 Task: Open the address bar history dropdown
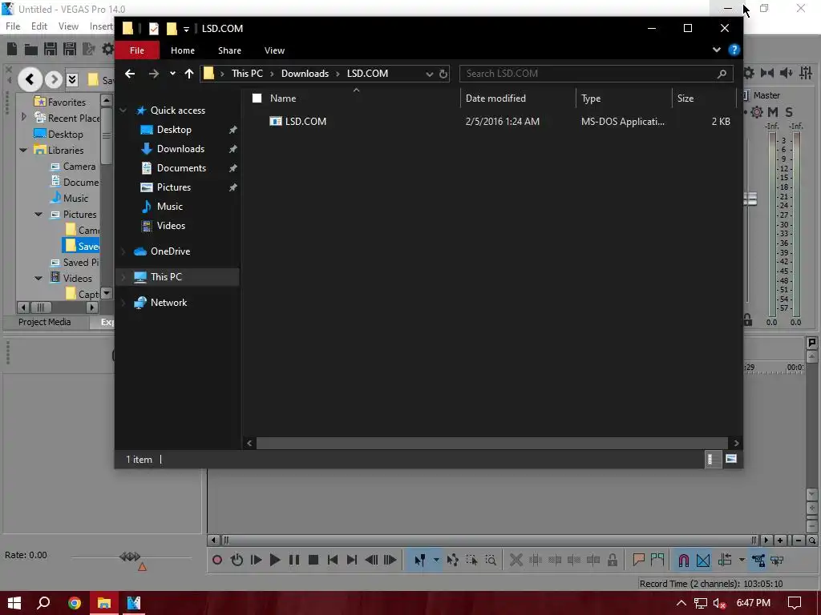(x=430, y=74)
